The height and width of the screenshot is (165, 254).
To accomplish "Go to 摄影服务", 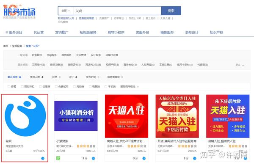I will click(167, 33).
